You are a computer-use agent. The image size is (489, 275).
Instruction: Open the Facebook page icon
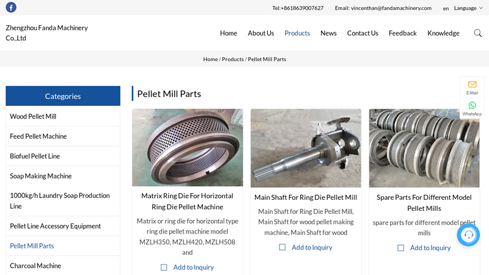coord(11,7)
